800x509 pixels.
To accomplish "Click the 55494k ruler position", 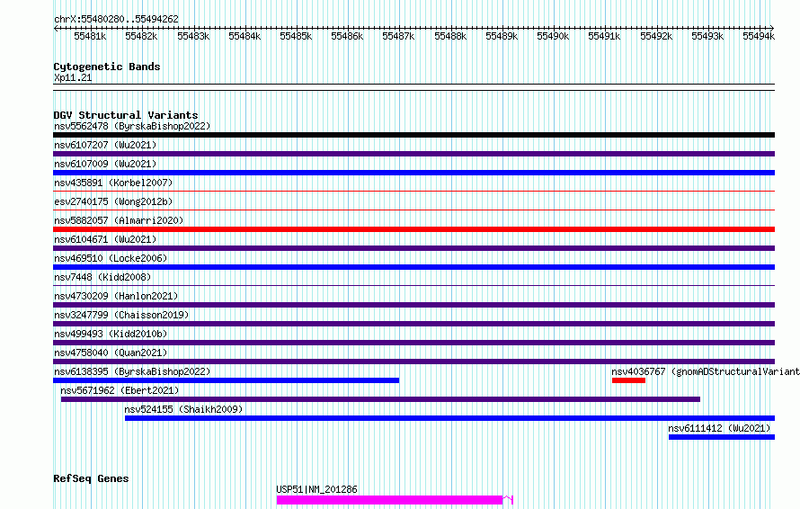I will [x=759, y=36].
